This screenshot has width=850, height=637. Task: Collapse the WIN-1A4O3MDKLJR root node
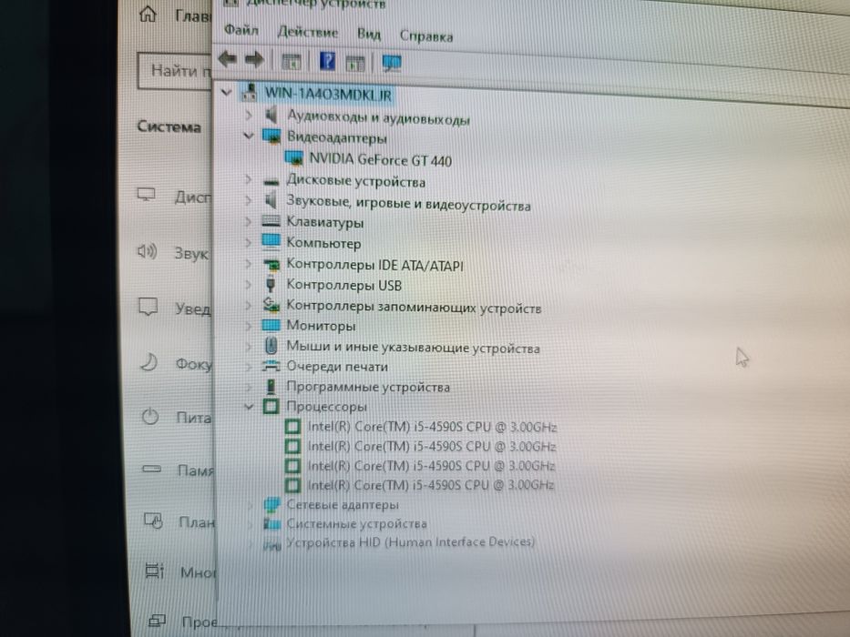[x=227, y=93]
